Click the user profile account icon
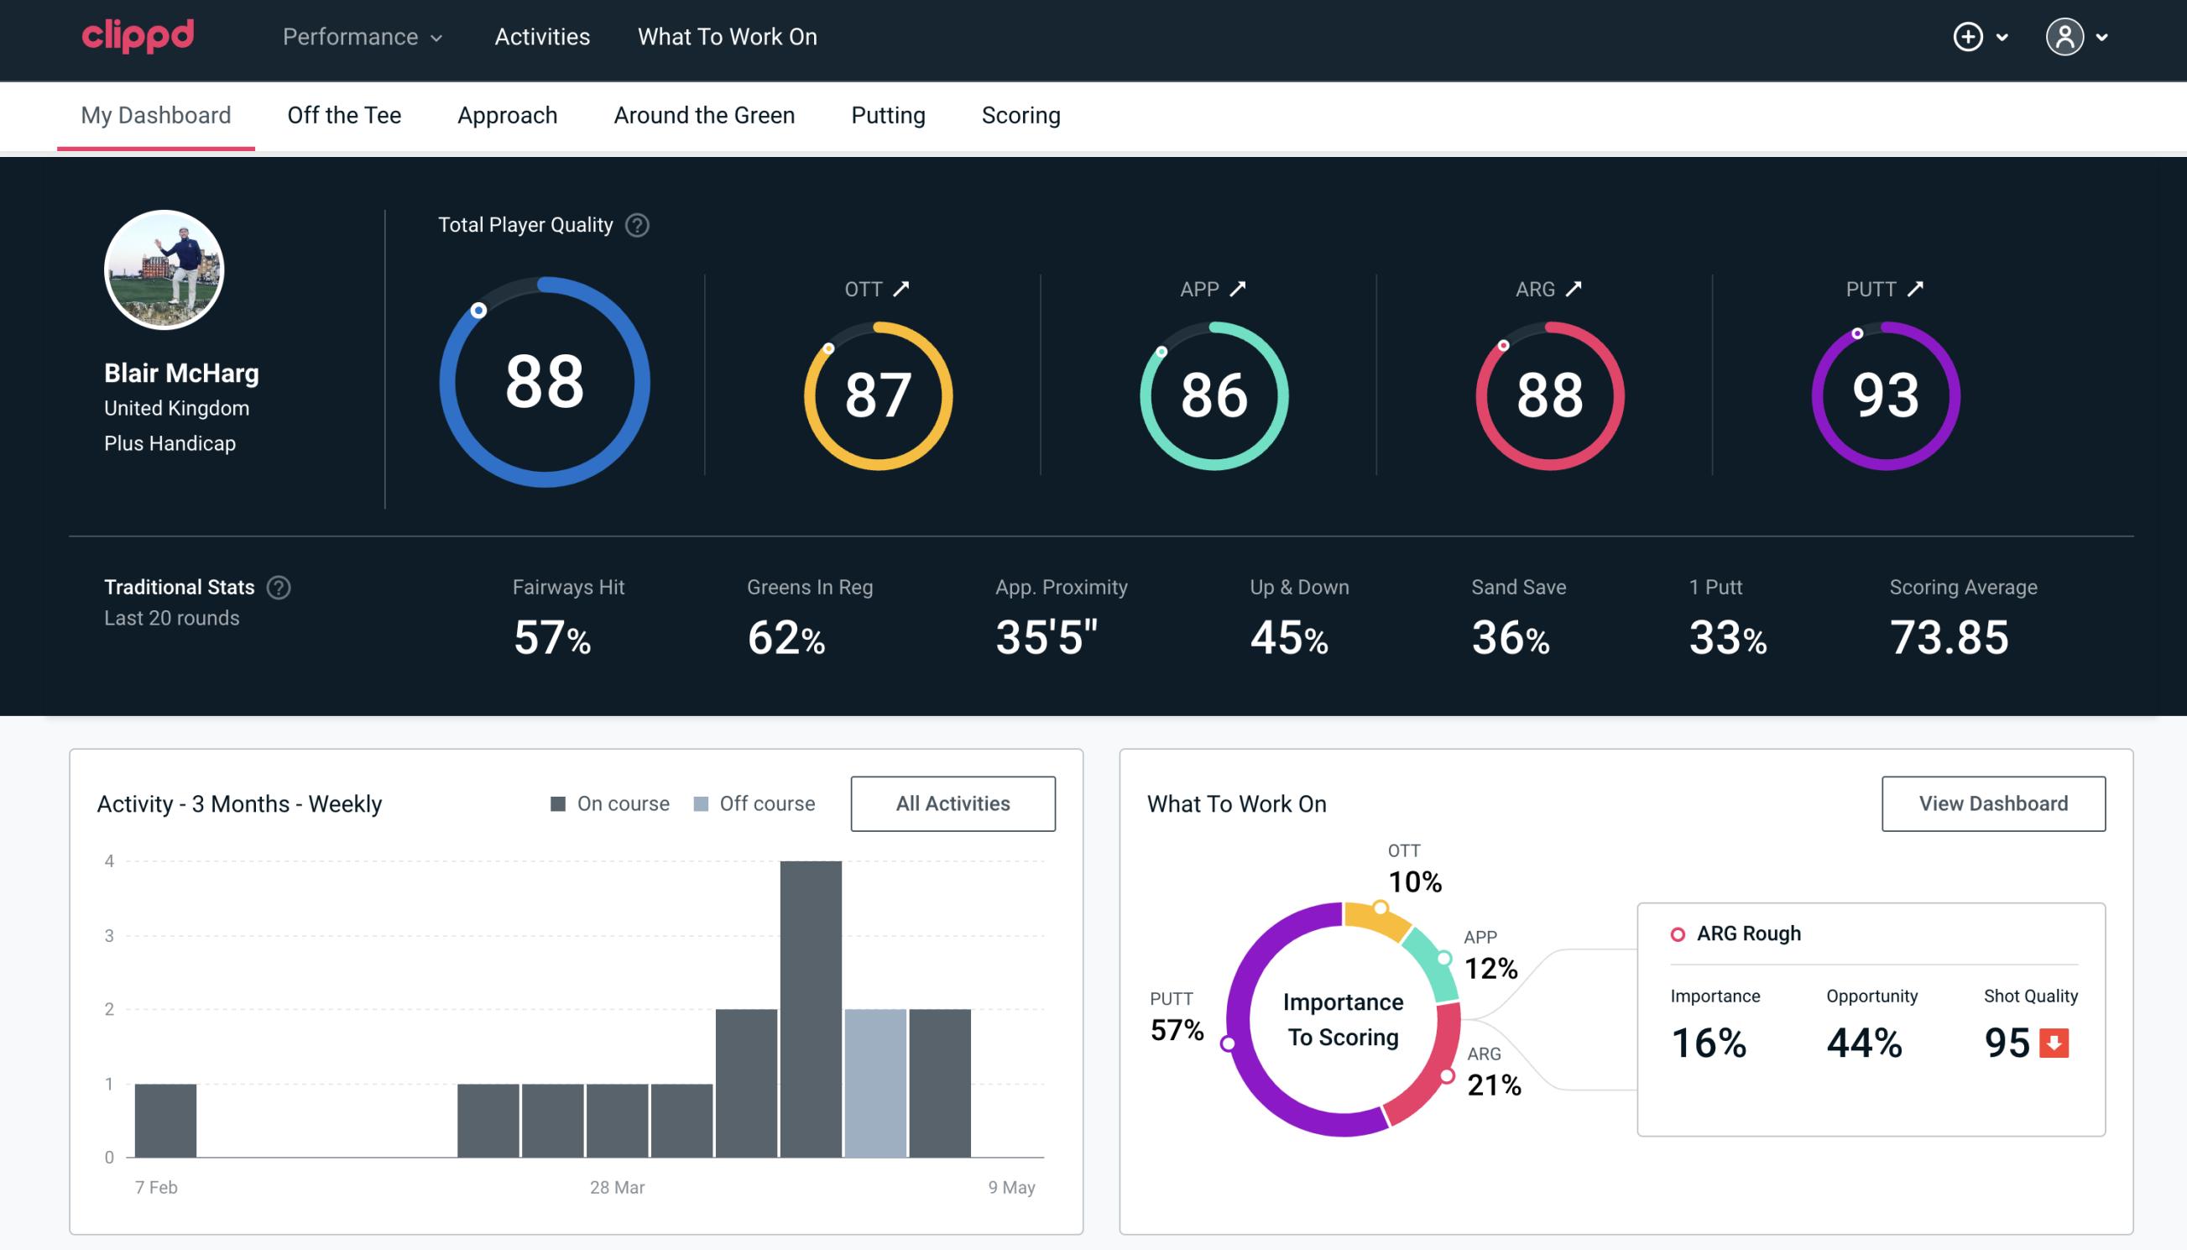 click(x=2064, y=36)
